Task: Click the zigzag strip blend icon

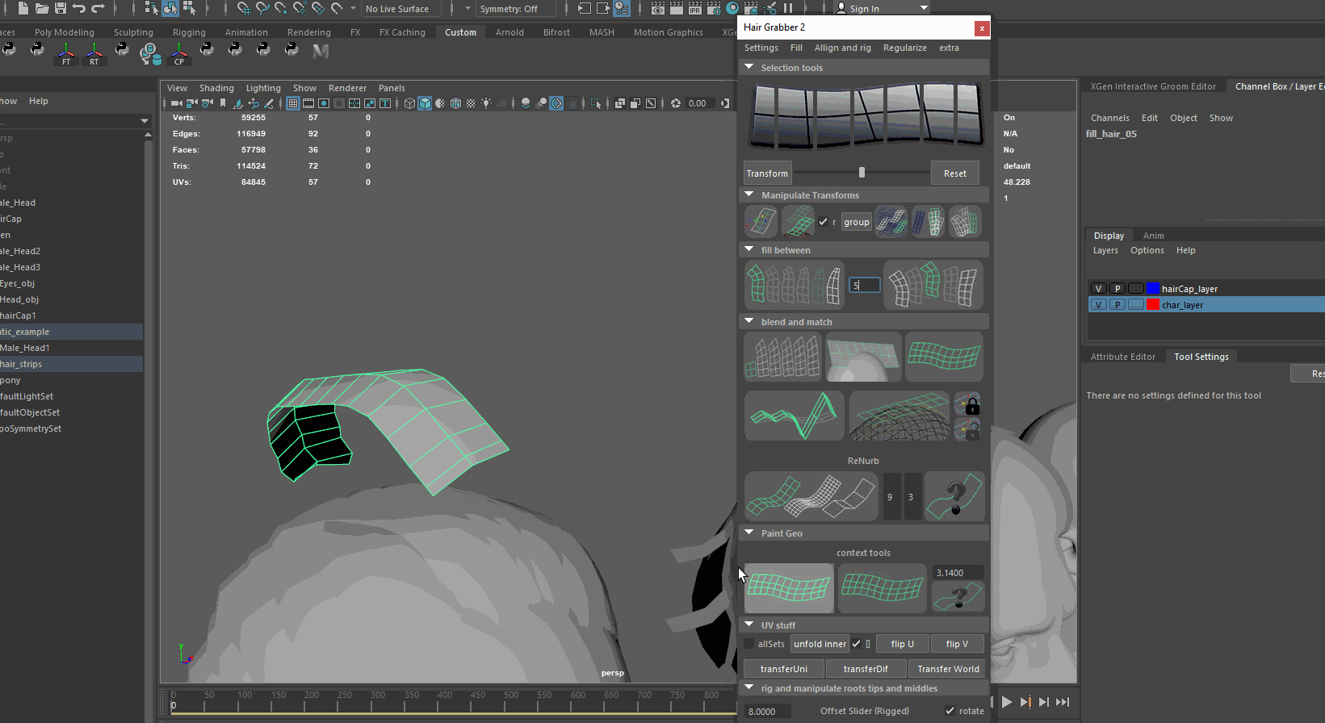Action: click(x=794, y=416)
